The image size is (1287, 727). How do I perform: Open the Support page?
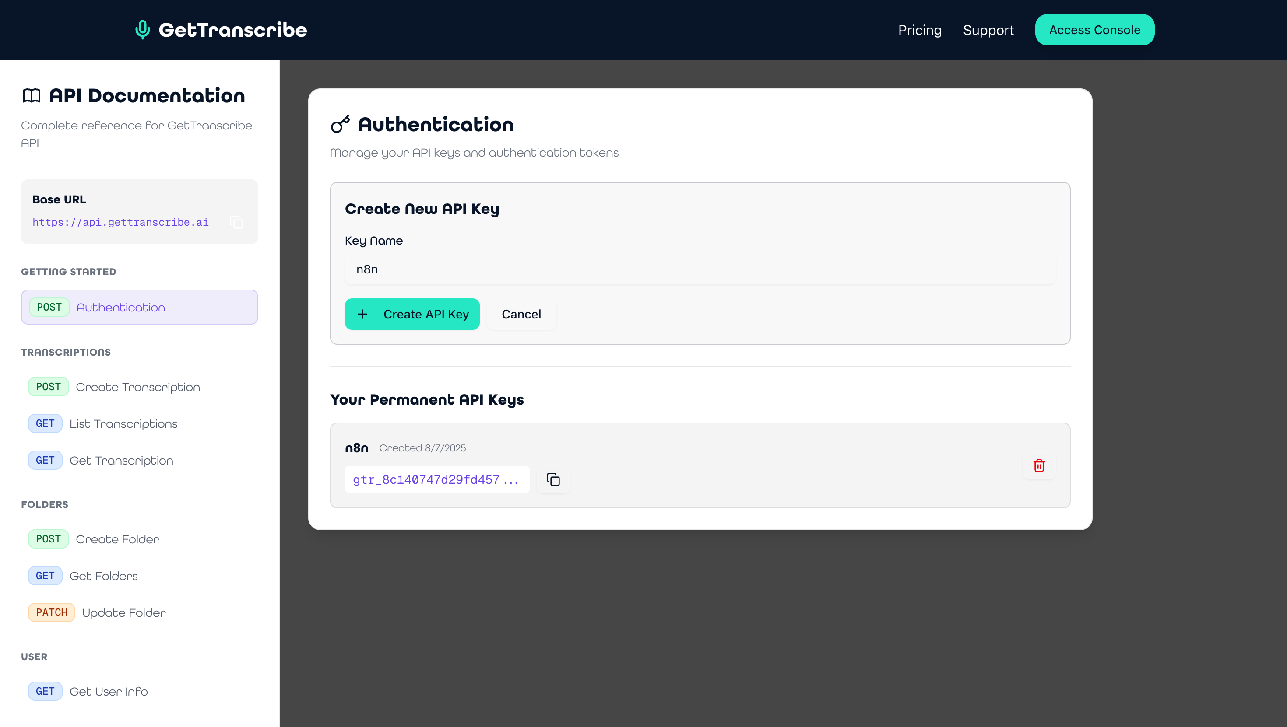pyautogui.click(x=988, y=30)
